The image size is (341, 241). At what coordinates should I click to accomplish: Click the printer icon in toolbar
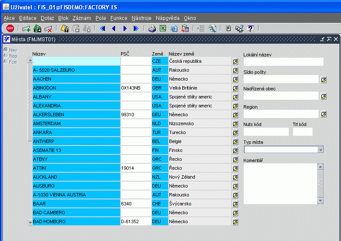point(152,28)
